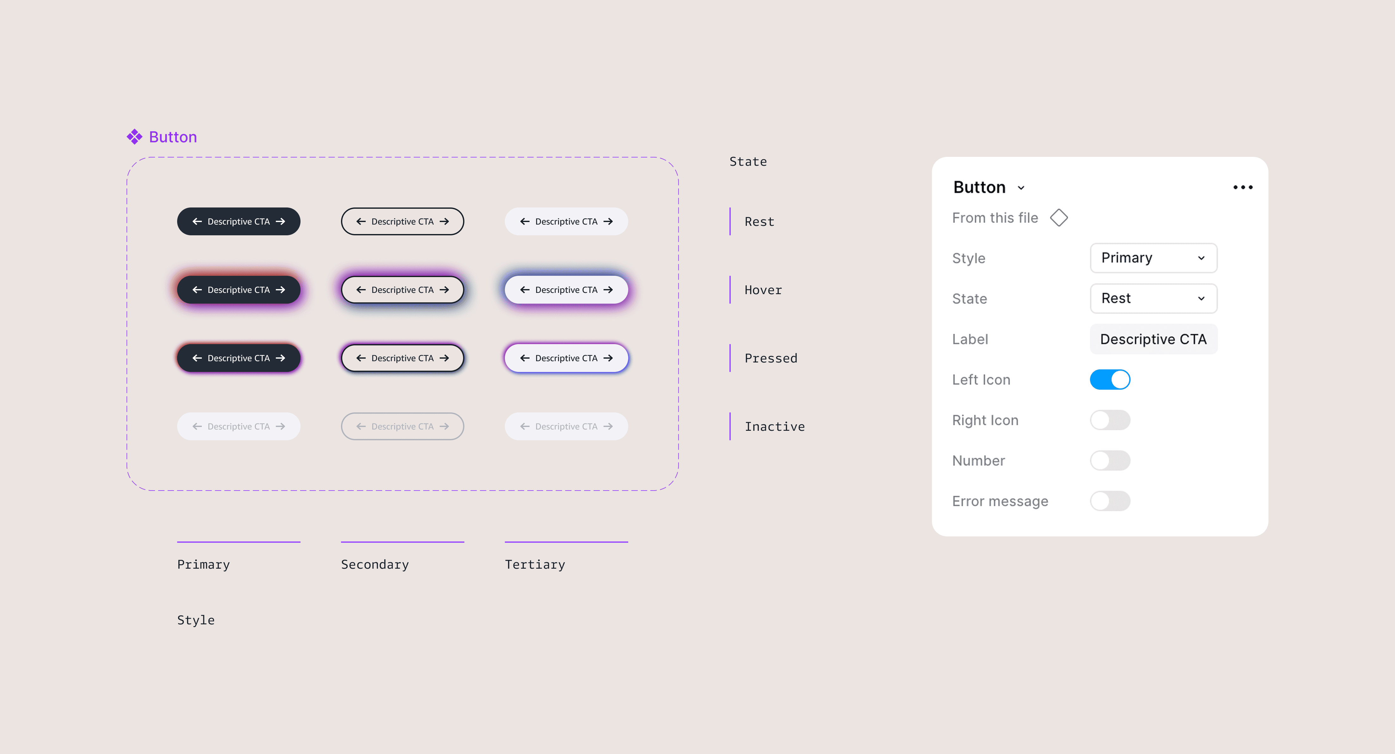The width and height of the screenshot is (1395, 754).
Task: Enable the Error message toggle
Action: 1110,501
